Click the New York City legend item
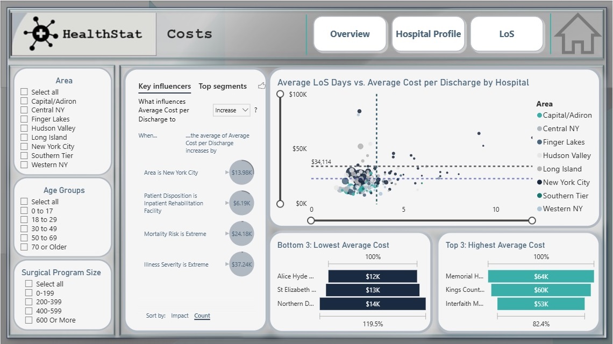The height and width of the screenshot is (344, 613). tap(564, 182)
